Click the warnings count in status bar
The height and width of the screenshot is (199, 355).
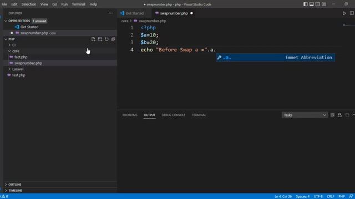click(x=5, y=196)
